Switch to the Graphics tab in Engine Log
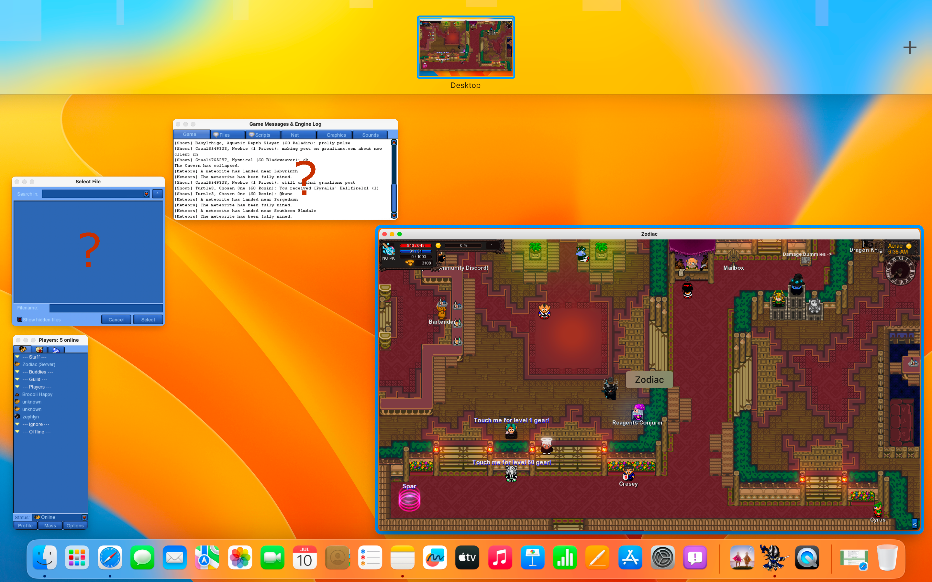Viewport: 932px width, 582px height. [334, 135]
